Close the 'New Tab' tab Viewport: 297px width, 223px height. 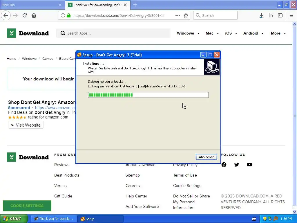pos(60,5)
